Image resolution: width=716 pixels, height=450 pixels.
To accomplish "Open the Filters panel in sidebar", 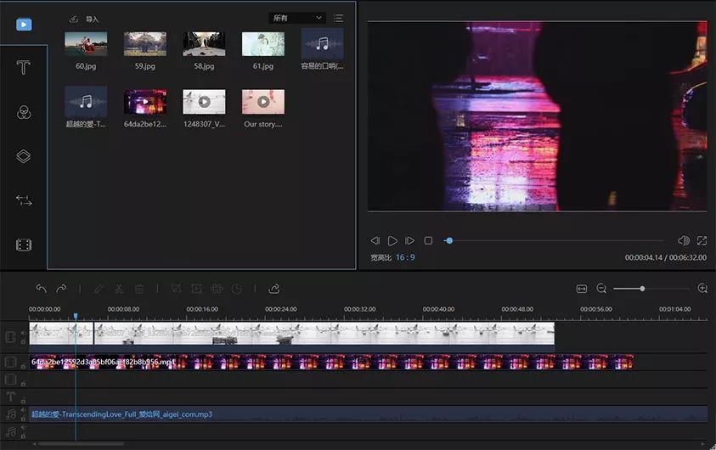I will tap(24, 112).
